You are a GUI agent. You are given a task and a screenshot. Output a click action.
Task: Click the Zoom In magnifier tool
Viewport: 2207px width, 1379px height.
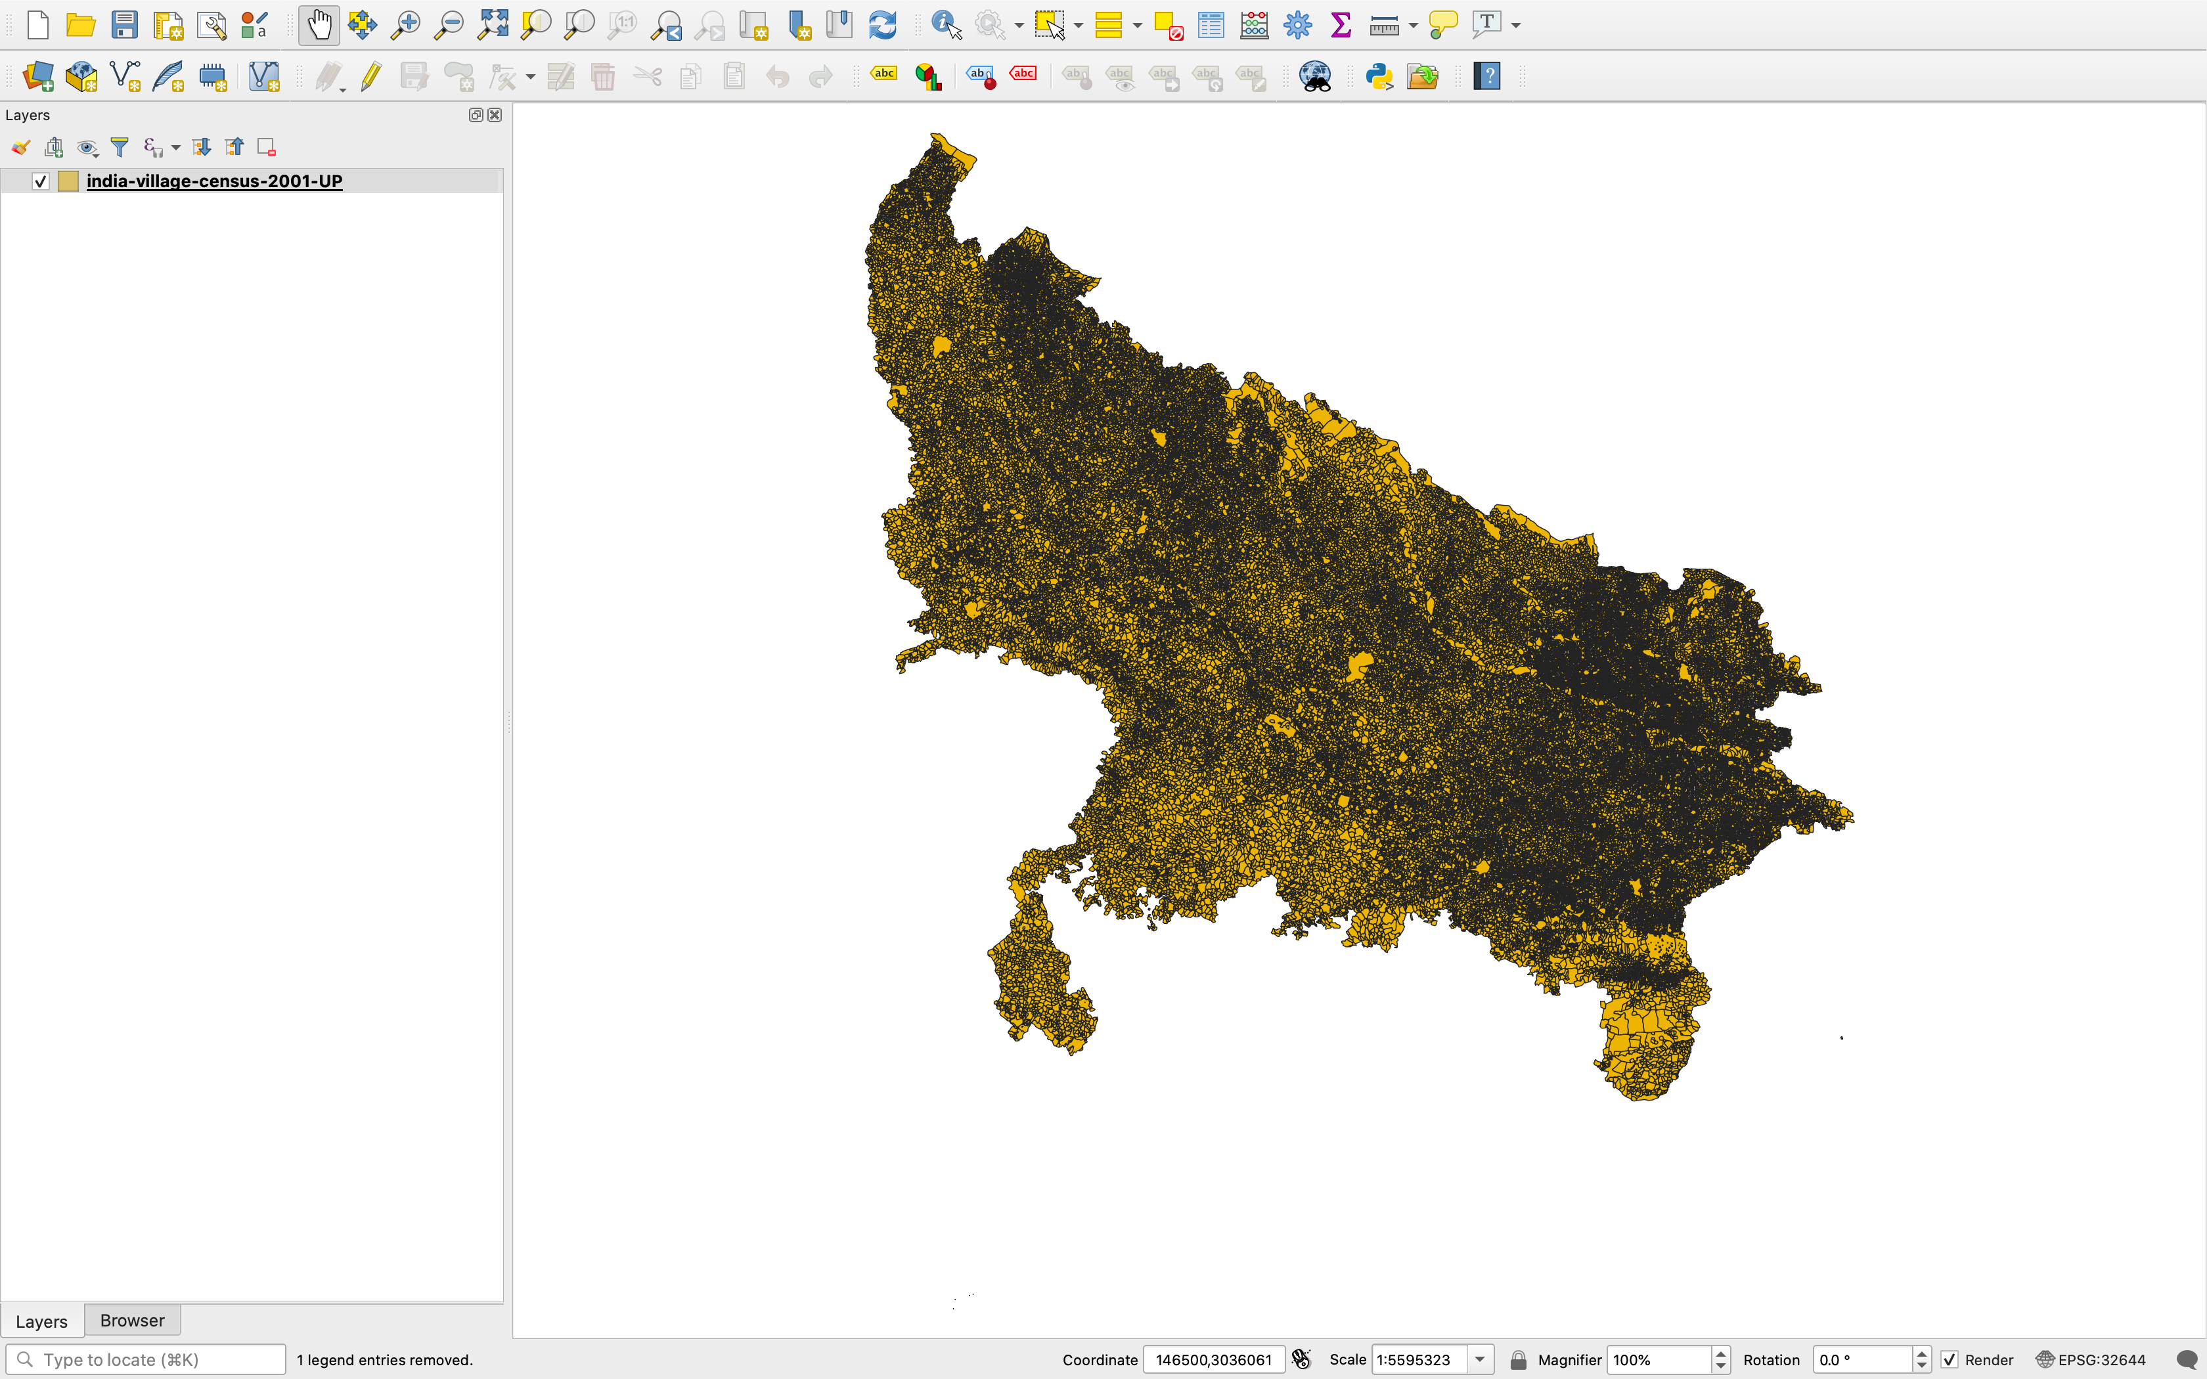pos(405,25)
